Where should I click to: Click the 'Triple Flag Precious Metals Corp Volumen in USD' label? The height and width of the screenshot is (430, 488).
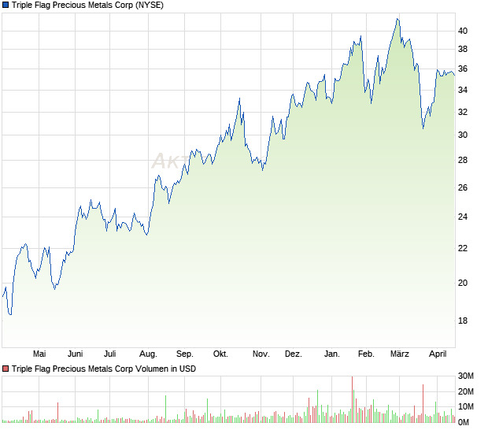coord(104,369)
